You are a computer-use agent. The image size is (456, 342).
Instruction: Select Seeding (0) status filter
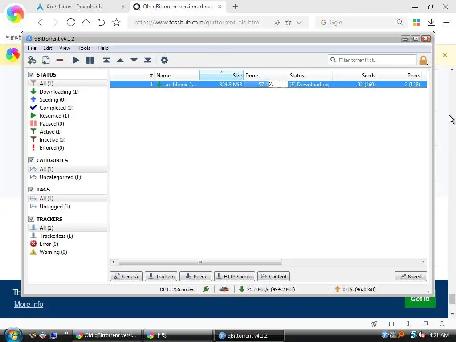(53, 100)
